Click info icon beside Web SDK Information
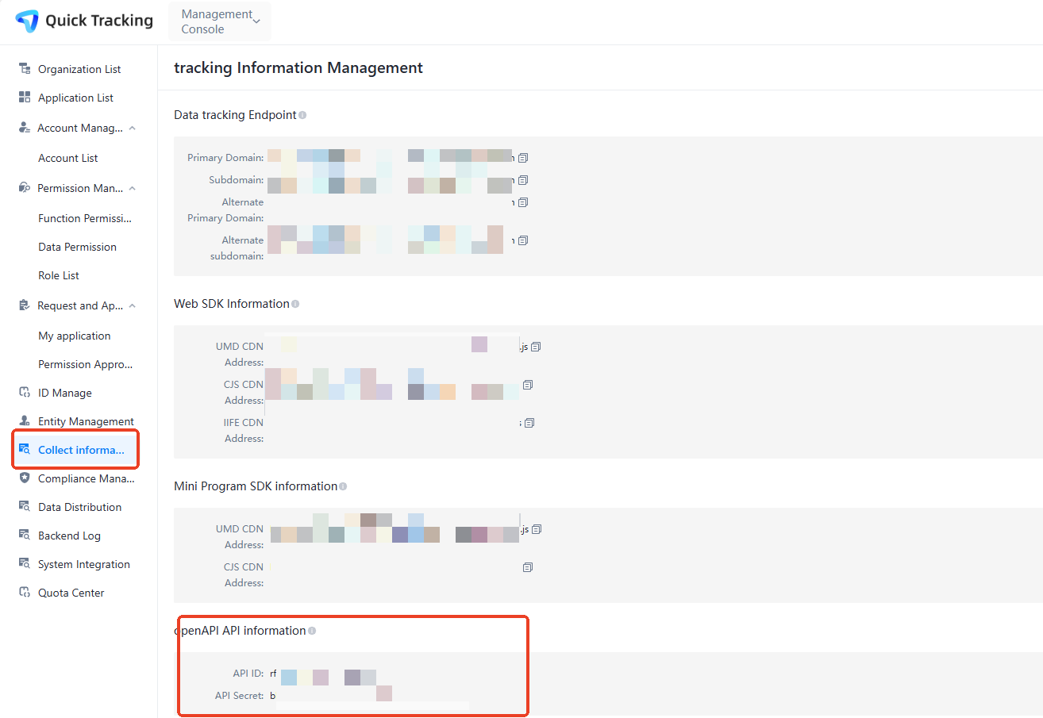The width and height of the screenshot is (1043, 718). coord(295,304)
